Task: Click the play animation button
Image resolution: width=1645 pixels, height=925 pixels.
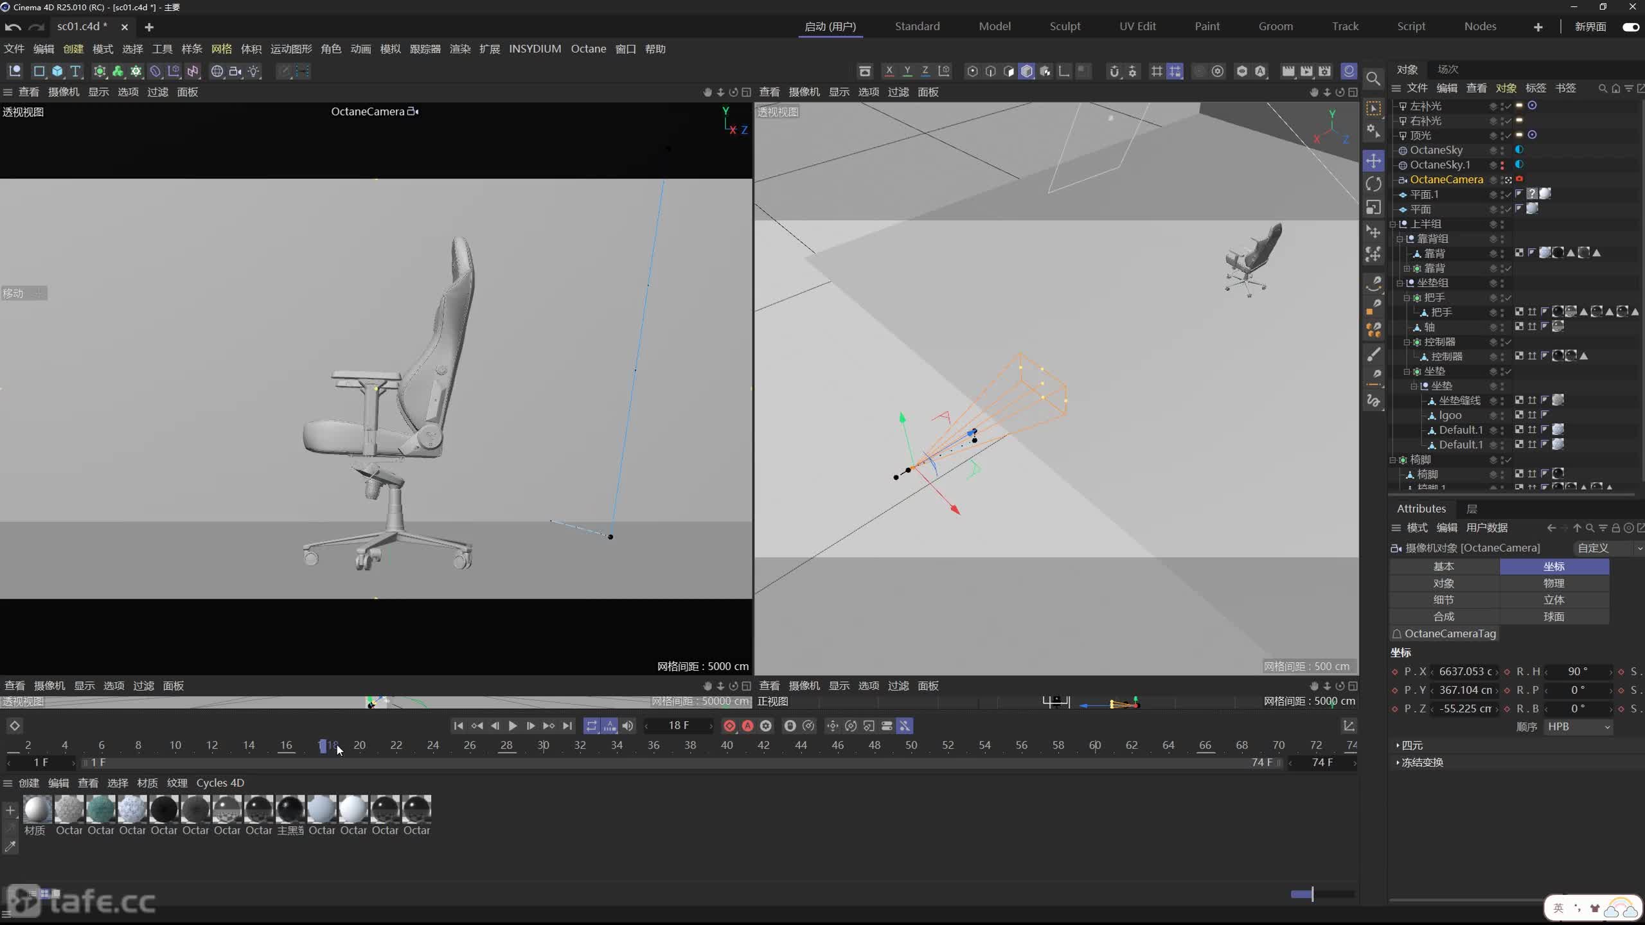Action: pyautogui.click(x=511, y=725)
